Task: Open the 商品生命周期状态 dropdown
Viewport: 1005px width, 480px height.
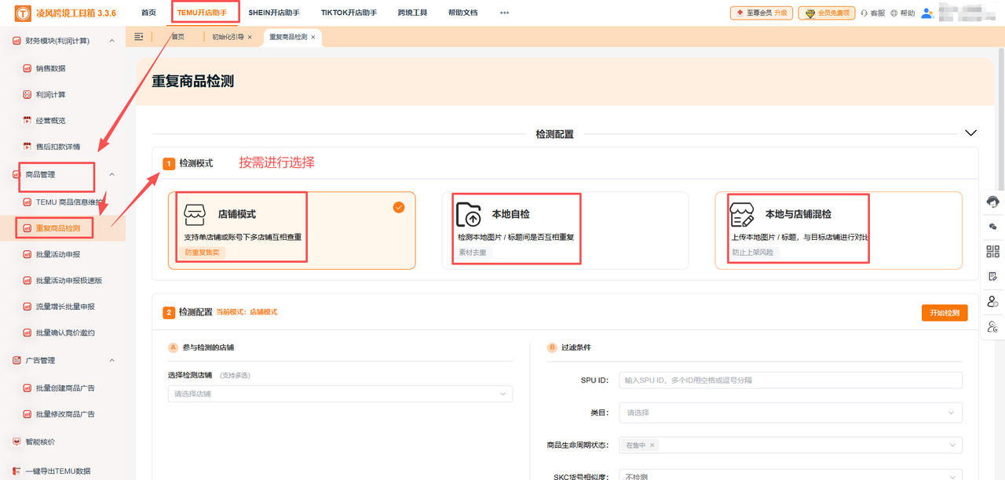Action: [791, 445]
